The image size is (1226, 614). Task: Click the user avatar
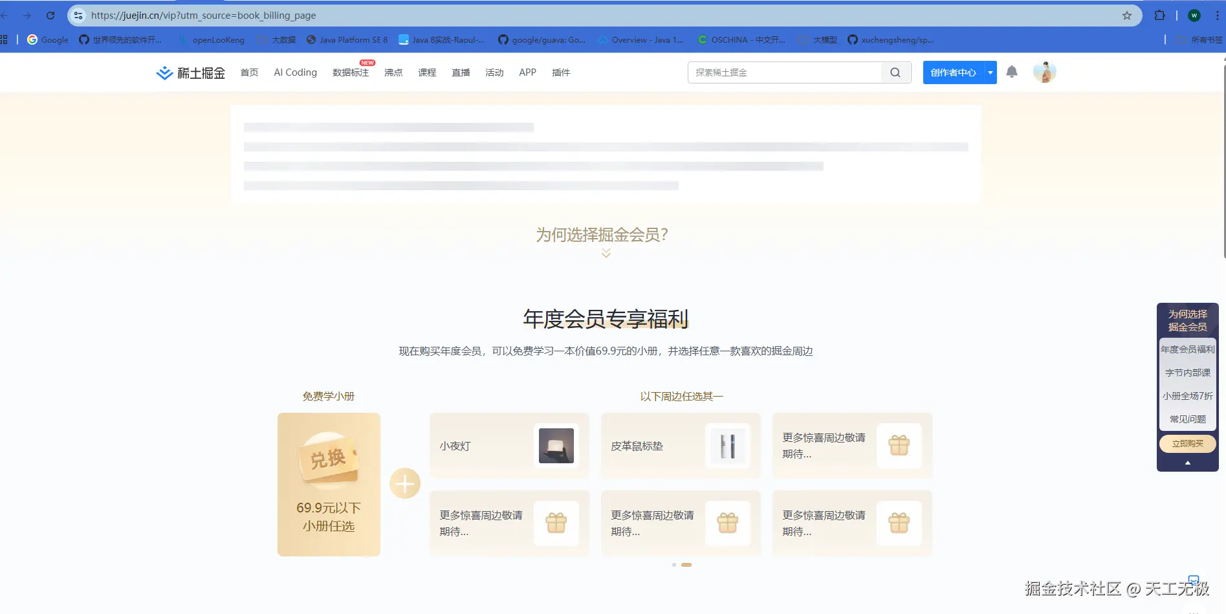click(x=1044, y=72)
